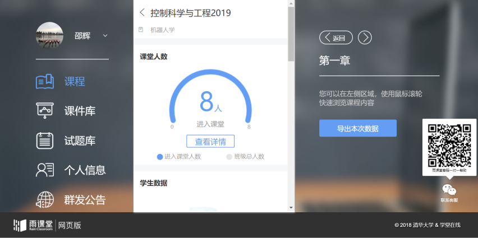Image resolution: width=478 pixels, height=238 pixels.
Task: Toggle the 班级总人数 gray legend dot
Action: [229, 157]
